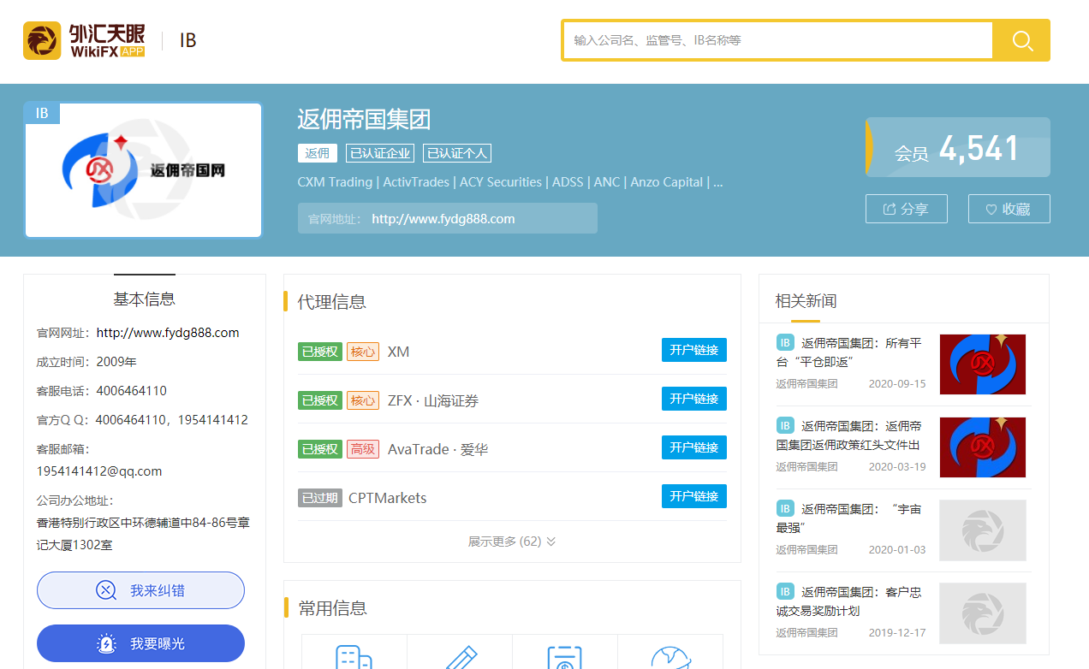Click the email 1954141412@qq.com
1089x669 pixels.
(99, 471)
